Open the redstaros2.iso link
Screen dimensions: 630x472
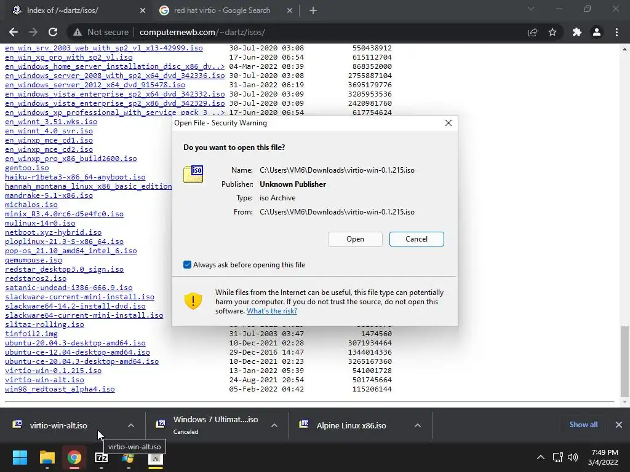(x=35, y=278)
